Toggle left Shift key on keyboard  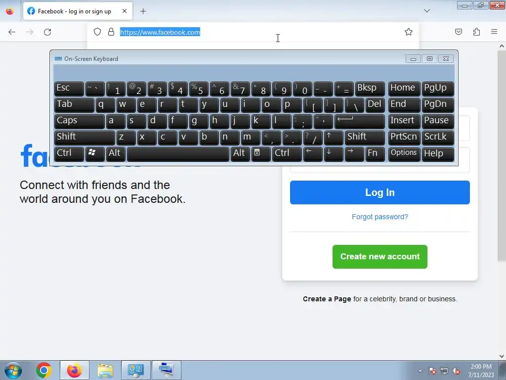pos(84,138)
